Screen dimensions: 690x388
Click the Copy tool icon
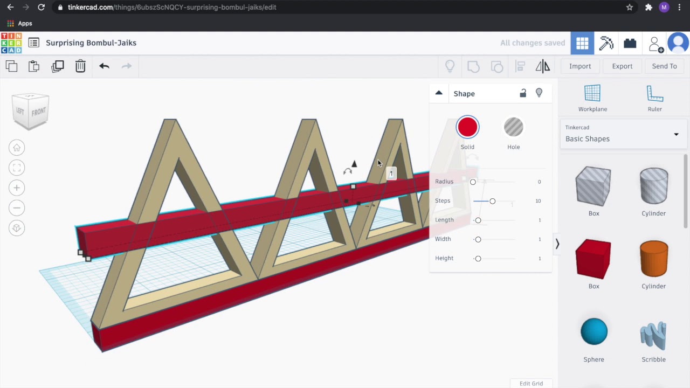[11, 66]
